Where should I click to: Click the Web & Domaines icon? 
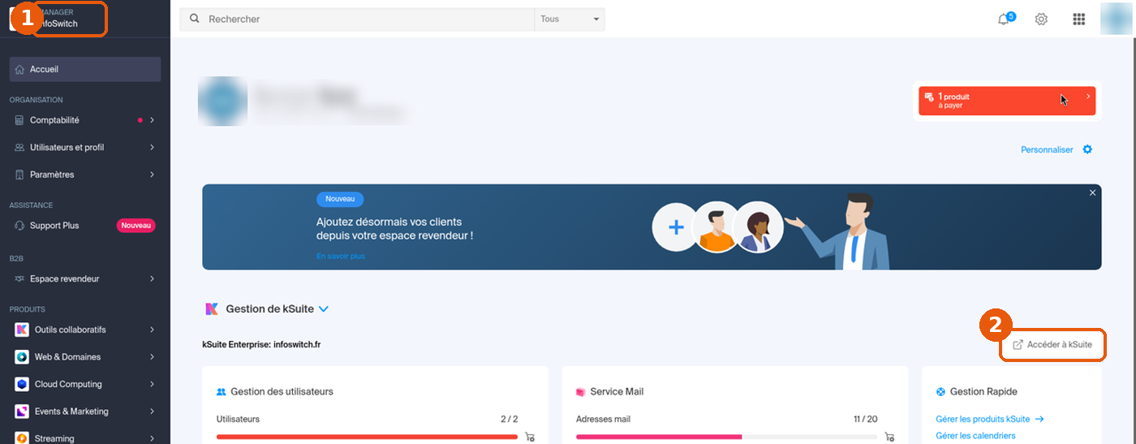click(22, 357)
